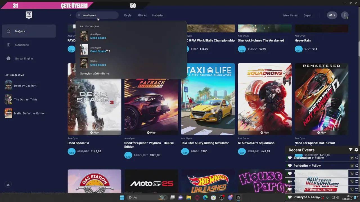
Task: Launch Dead by Daylight from quick launch
Action: pos(29,86)
